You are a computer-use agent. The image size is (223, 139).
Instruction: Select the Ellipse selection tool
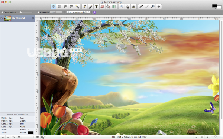coord(59,7)
